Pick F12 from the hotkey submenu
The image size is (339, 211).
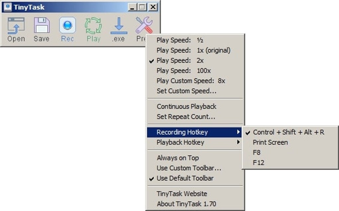[x=259, y=163]
